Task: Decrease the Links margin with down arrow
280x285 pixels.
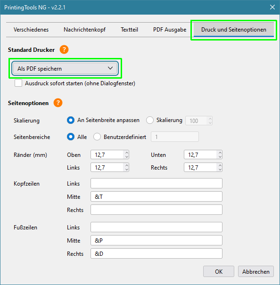Action: 127,170
